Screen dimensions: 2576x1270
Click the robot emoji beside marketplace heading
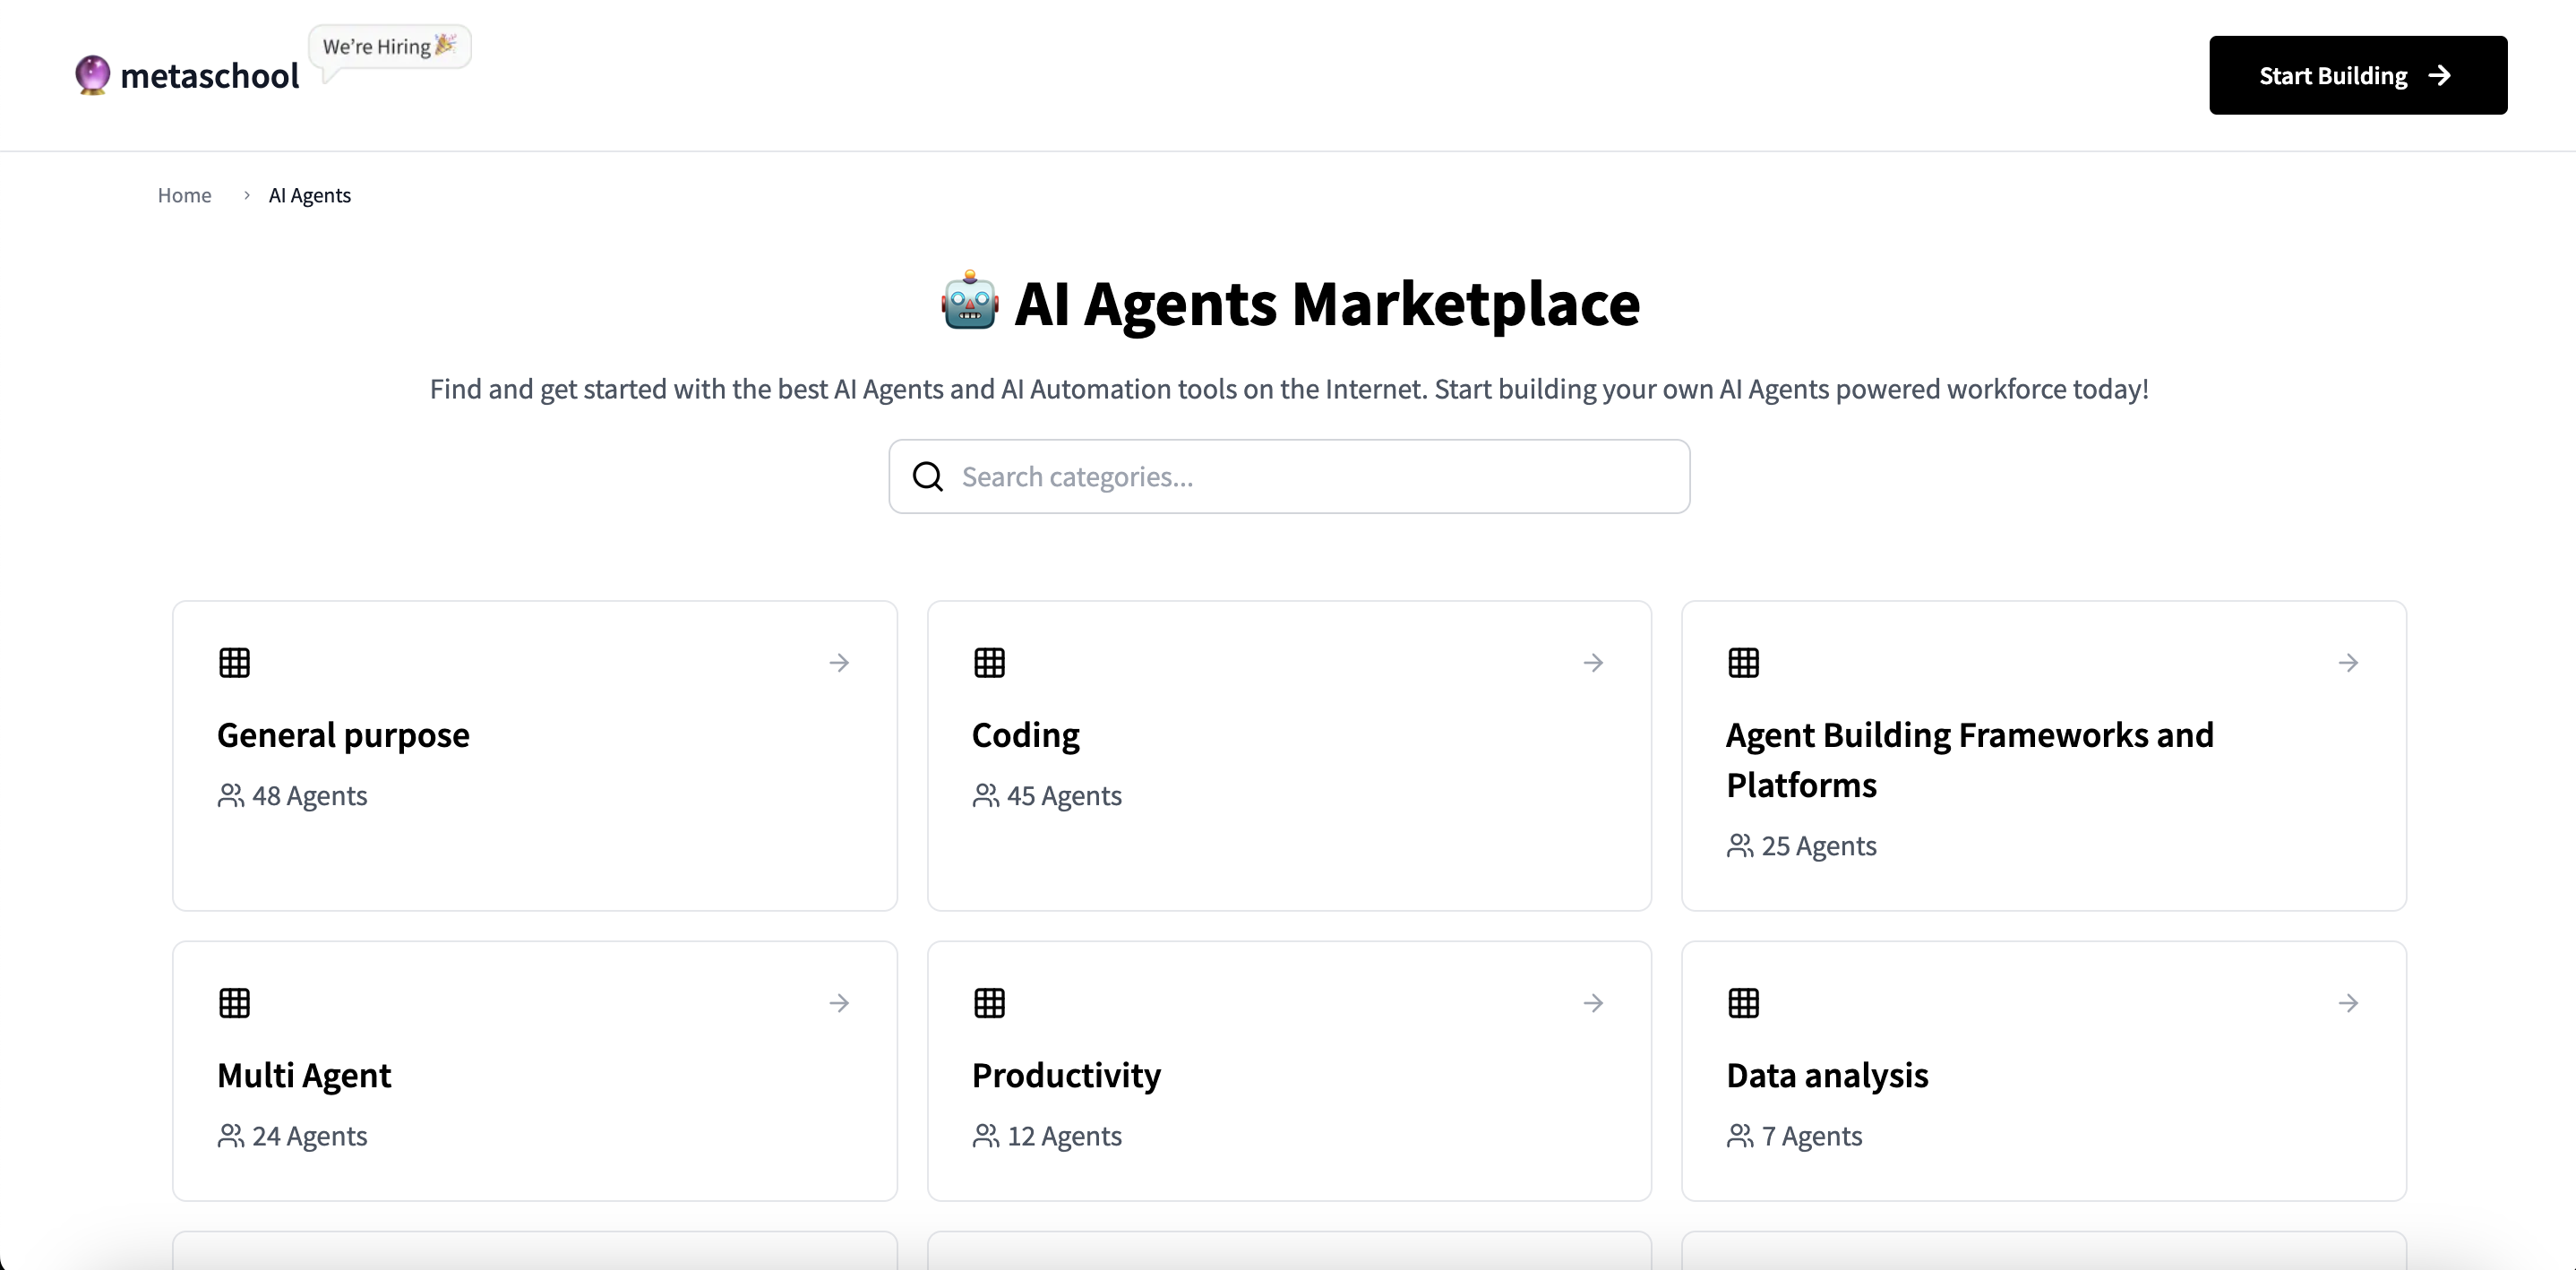coord(969,302)
